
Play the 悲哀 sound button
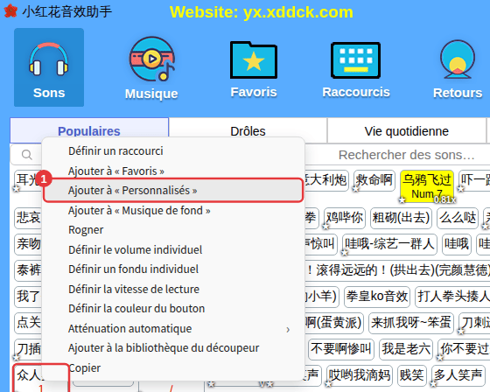click(x=28, y=218)
